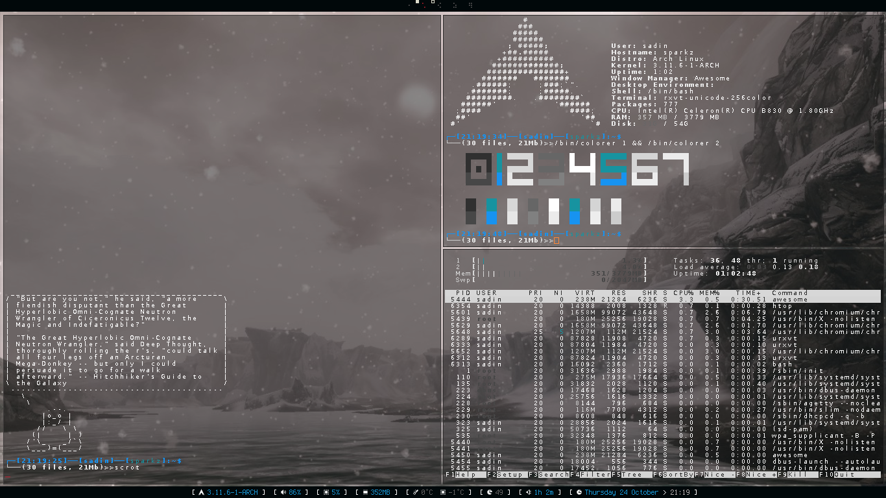Click F4 Filter in htop
The image size is (886, 498).
coord(590,475)
